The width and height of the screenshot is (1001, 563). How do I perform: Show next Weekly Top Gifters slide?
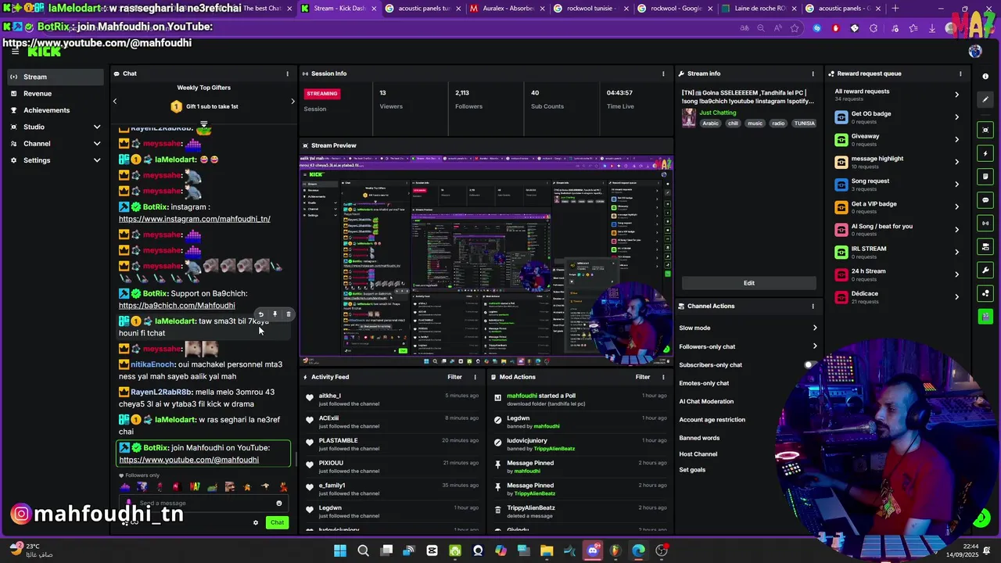293,101
